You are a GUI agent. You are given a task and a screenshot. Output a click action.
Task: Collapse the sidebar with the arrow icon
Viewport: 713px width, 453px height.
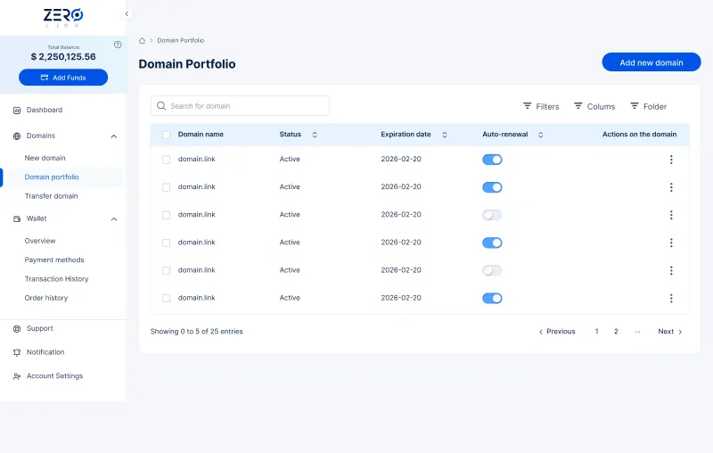click(127, 14)
